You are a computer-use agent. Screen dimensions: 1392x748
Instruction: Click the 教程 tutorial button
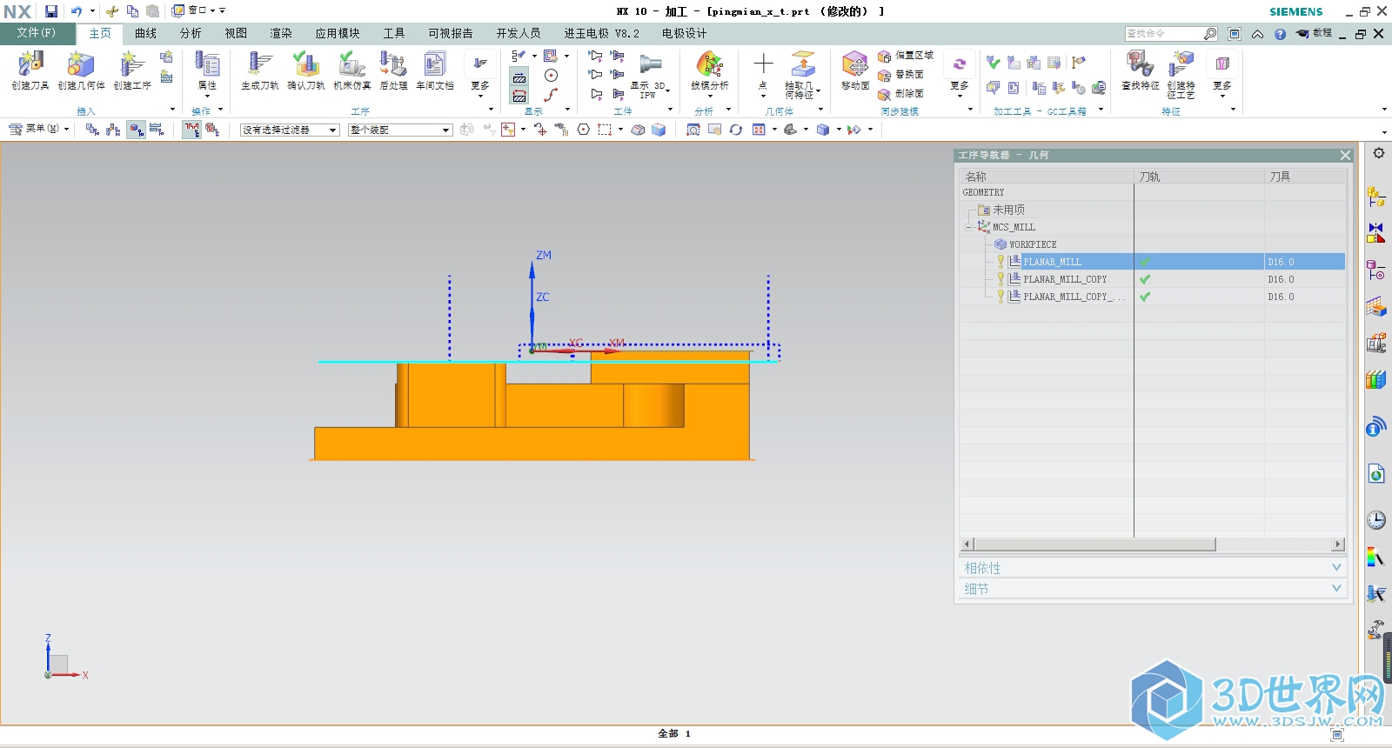1314,33
